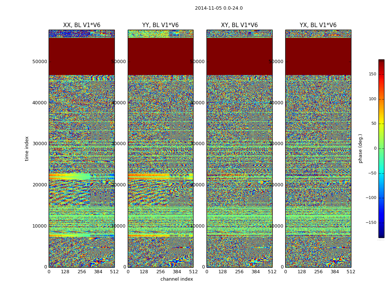Click channel tick 512 under YX panel
Viewport: 390px width, 297px height.
click(351, 272)
